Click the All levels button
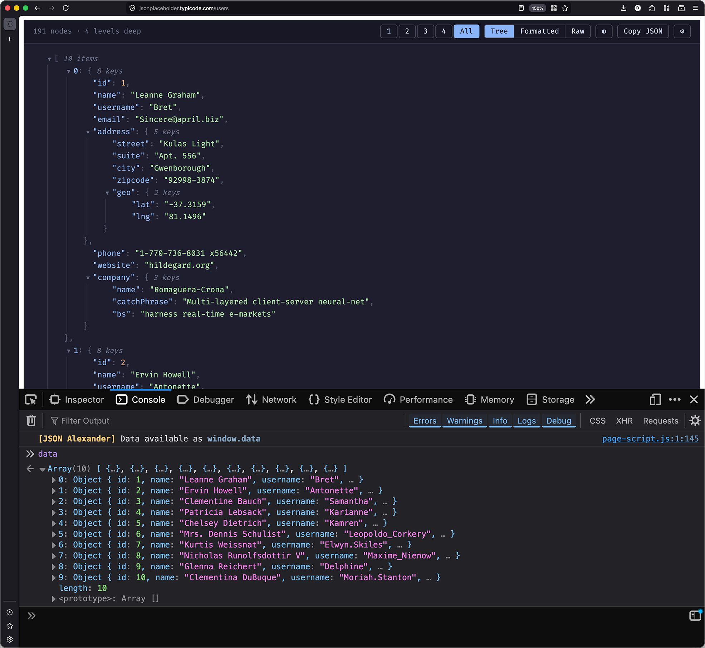 tap(466, 31)
